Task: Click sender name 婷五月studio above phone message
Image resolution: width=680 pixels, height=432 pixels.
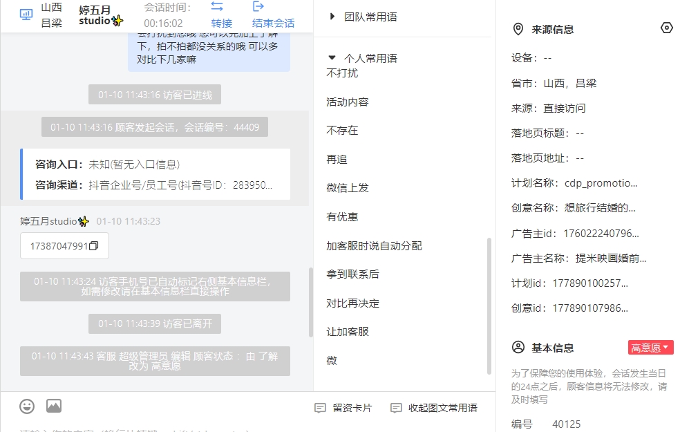Action: 55,221
